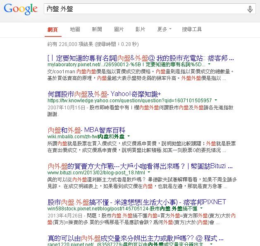Click the Google logo
Viewport: 260px width, 246px height.
point(21,9)
